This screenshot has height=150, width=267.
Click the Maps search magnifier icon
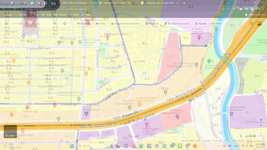(x=55, y=23)
